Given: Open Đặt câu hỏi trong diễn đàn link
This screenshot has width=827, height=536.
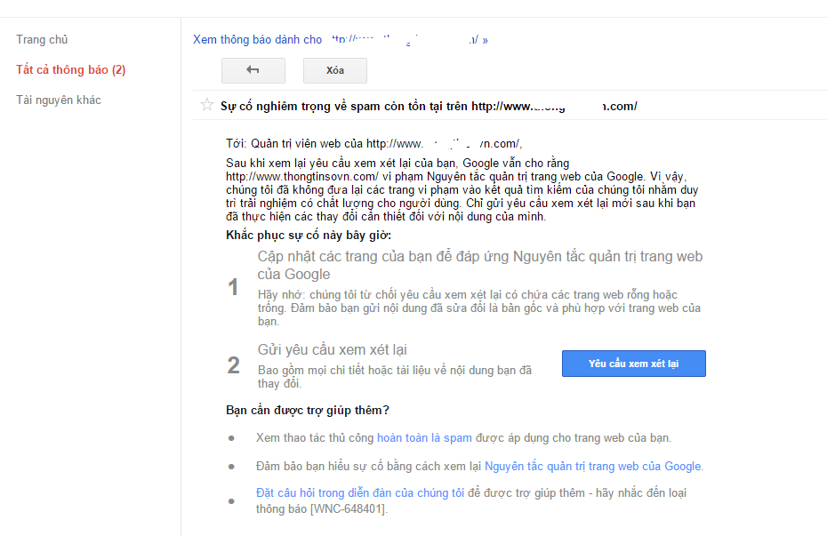Looking at the screenshot, I should [360, 492].
